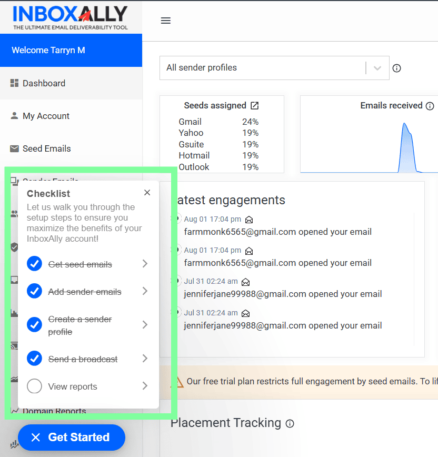Open Seed Emails in the sidebar
The width and height of the screenshot is (438, 457).
[71, 148]
